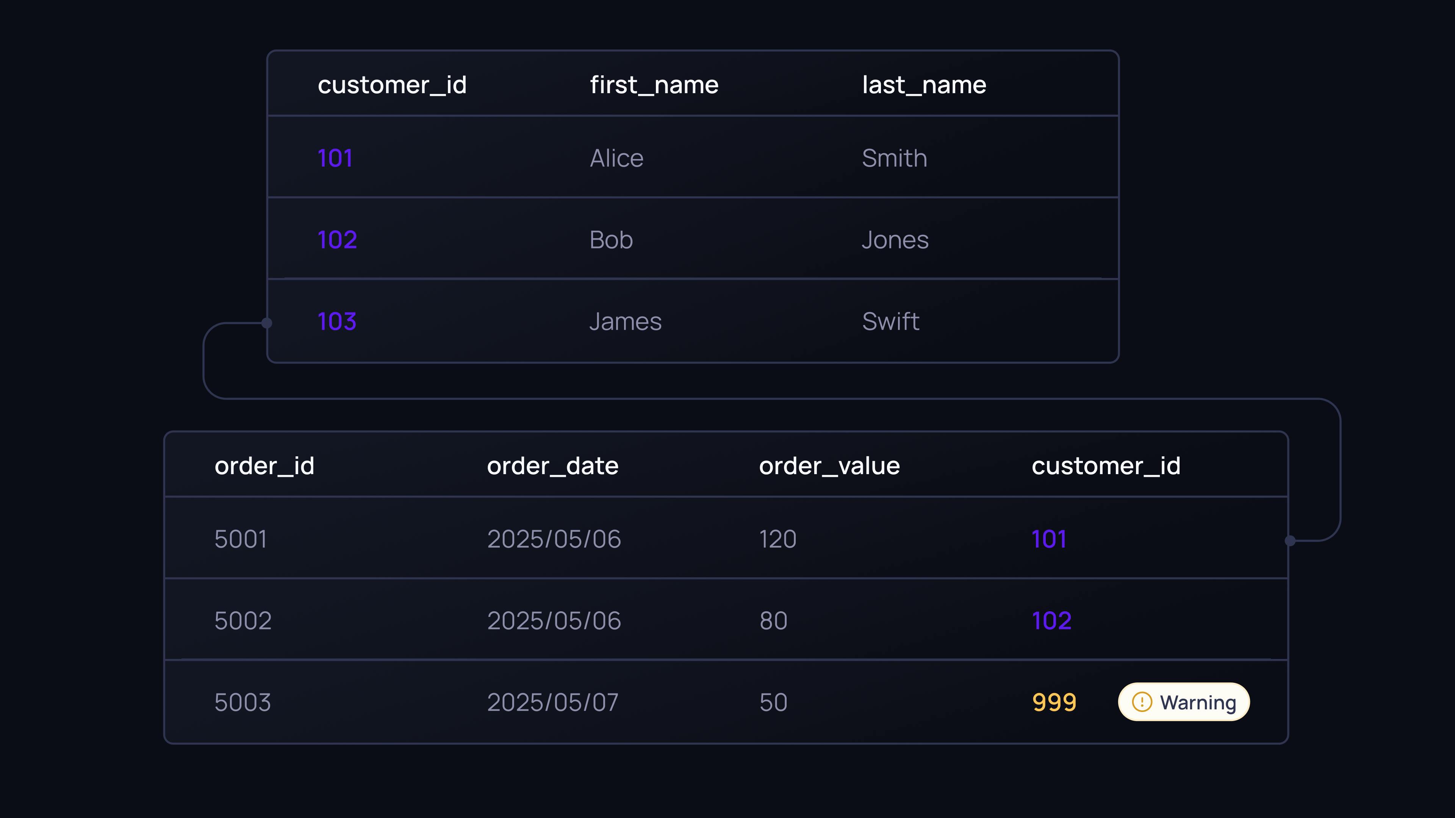Click the last_name column header
Image resolution: width=1455 pixels, height=818 pixels.
(x=924, y=85)
